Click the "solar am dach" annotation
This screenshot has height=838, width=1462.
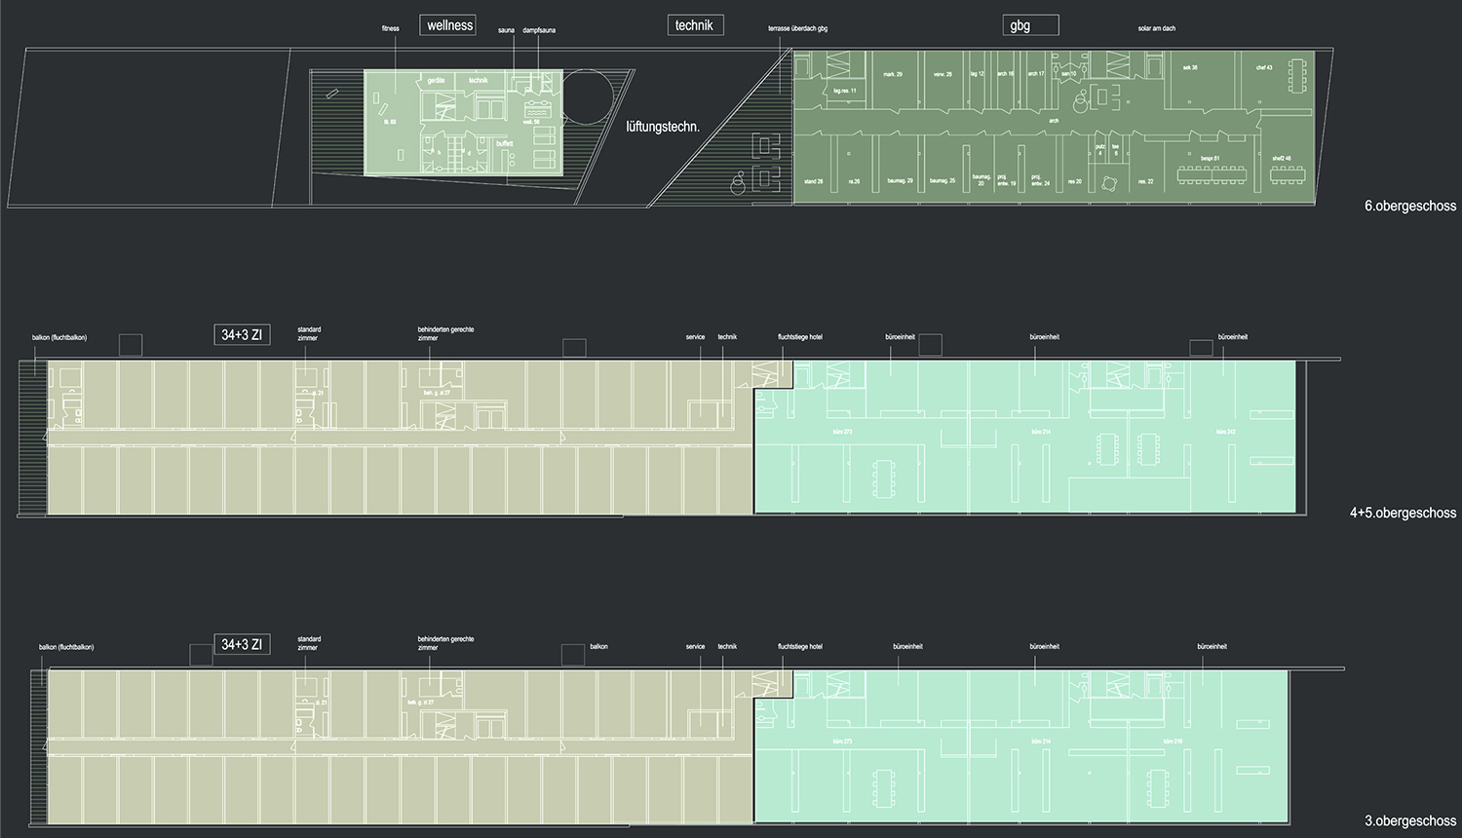[1156, 29]
